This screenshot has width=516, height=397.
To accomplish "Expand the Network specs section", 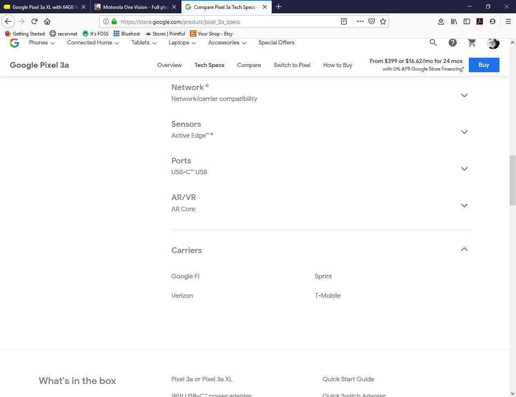I will (464, 95).
